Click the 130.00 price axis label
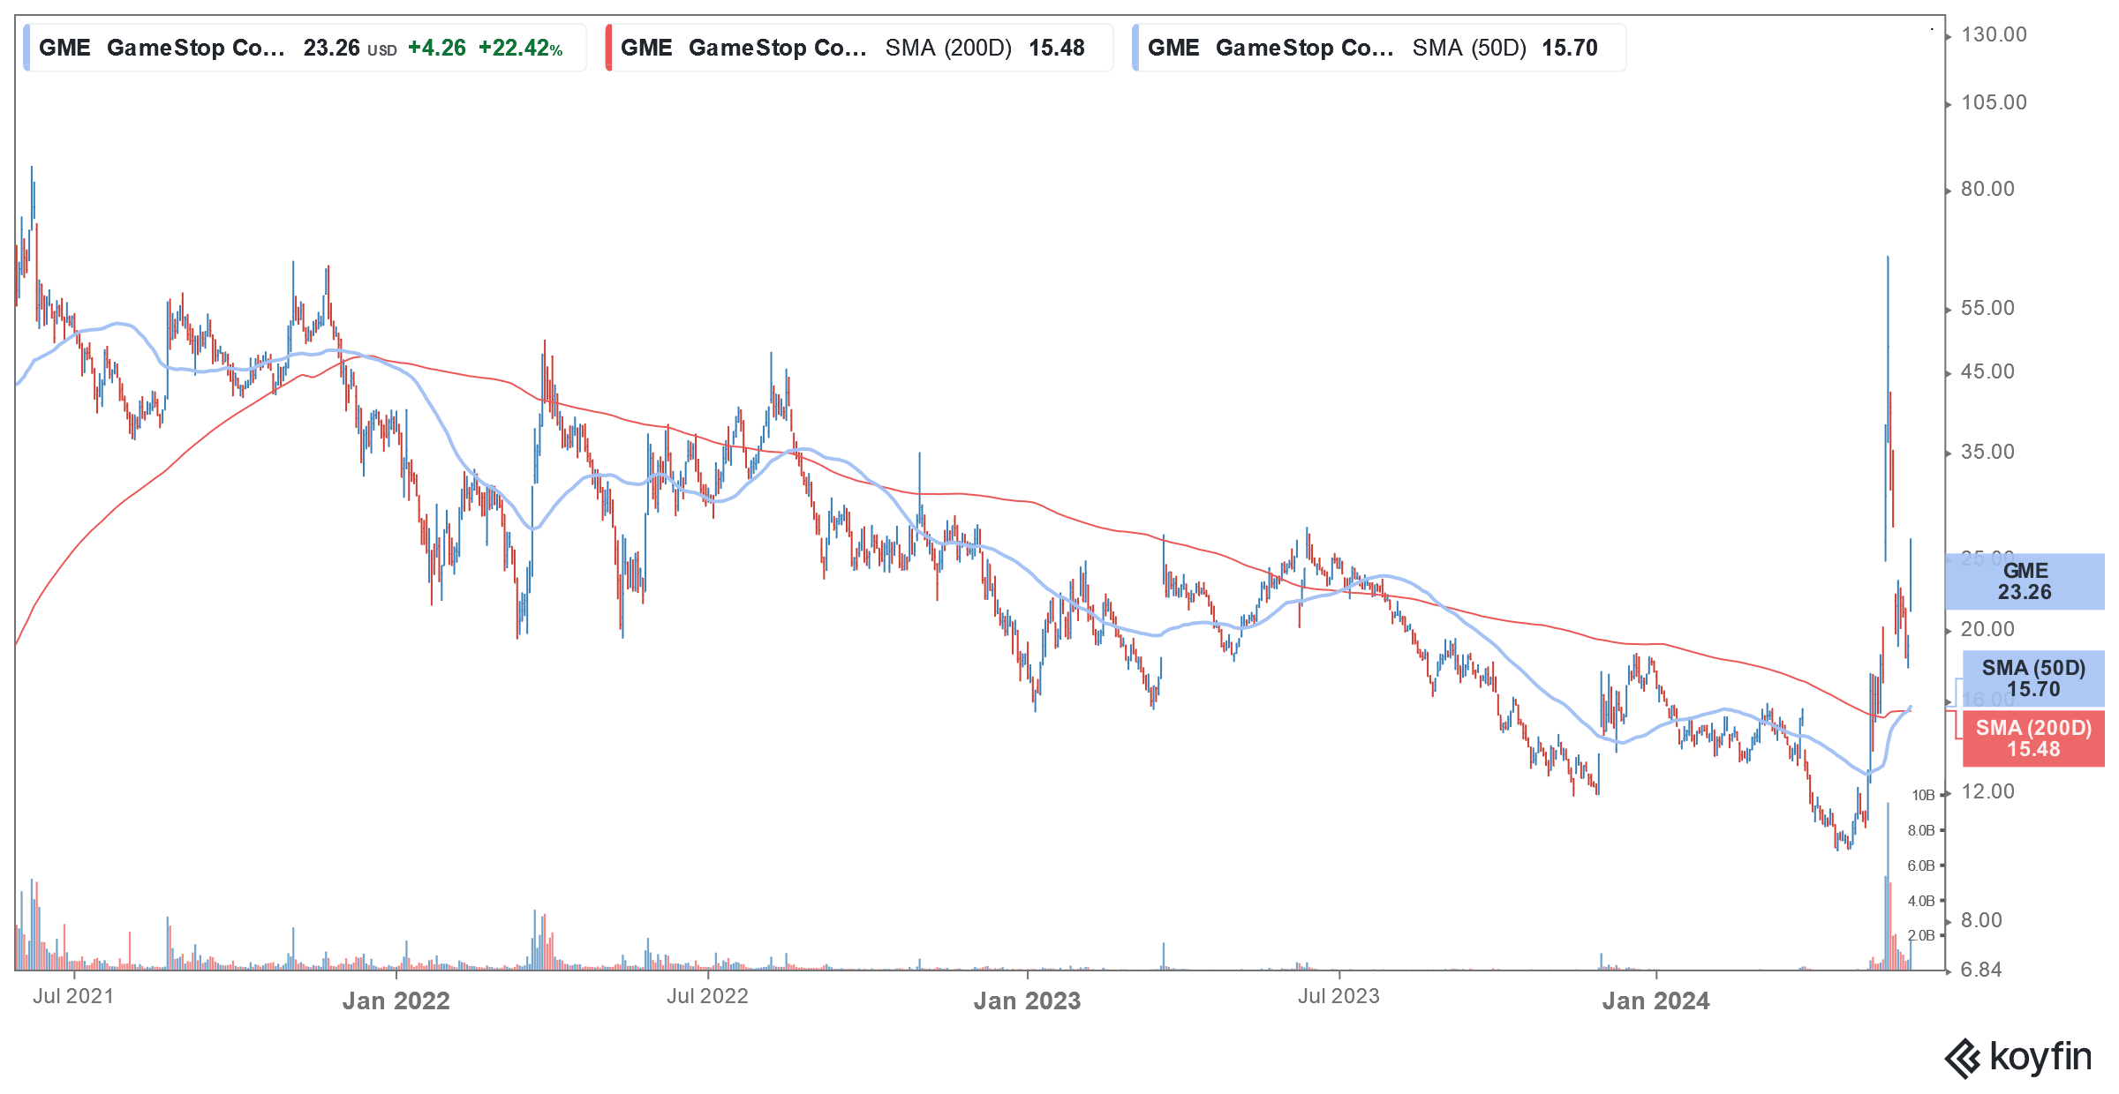2119x1094 pixels. pyautogui.click(x=1994, y=34)
